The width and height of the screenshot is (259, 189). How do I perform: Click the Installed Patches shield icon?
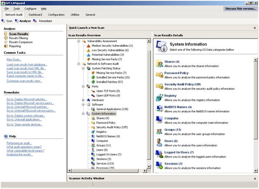point(93,82)
